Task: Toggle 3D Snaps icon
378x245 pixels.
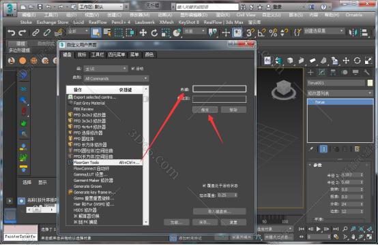Action: [x=250, y=33]
